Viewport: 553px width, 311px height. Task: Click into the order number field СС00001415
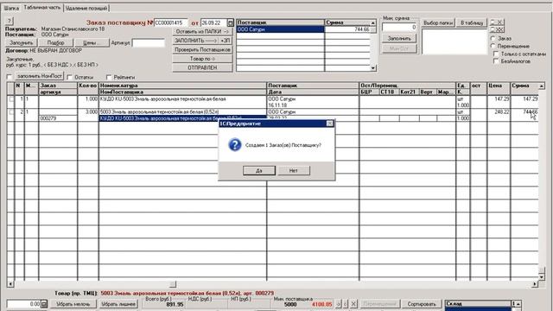(x=171, y=23)
